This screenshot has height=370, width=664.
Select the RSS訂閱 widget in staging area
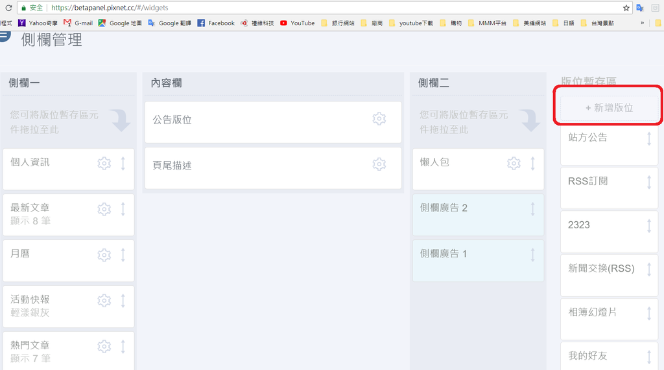(x=609, y=188)
